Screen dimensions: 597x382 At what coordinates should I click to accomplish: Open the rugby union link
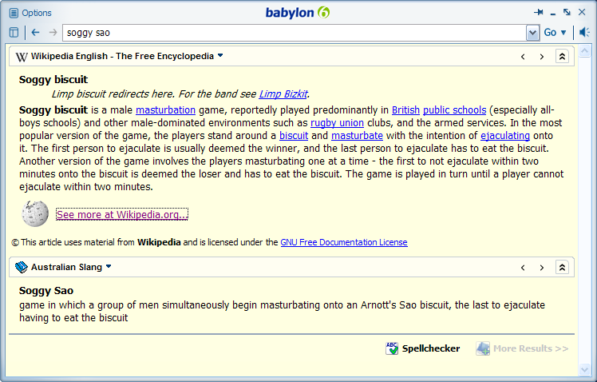(x=337, y=123)
